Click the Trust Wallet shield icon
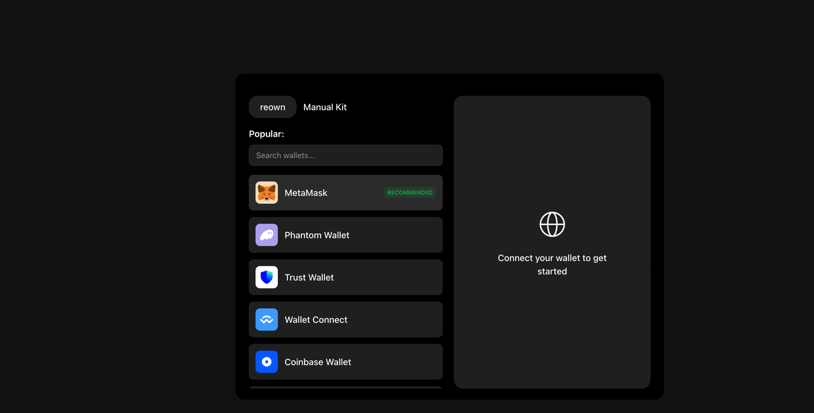The width and height of the screenshot is (814, 413). point(266,277)
